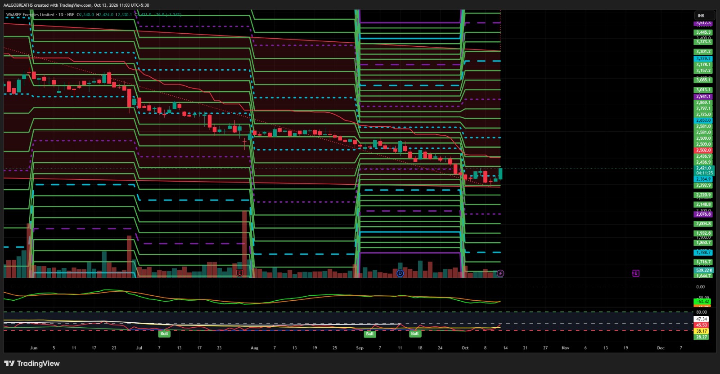Click the purple upcoming earnings E icon
The width and height of the screenshot is (720, 374).
coord(635,273)
